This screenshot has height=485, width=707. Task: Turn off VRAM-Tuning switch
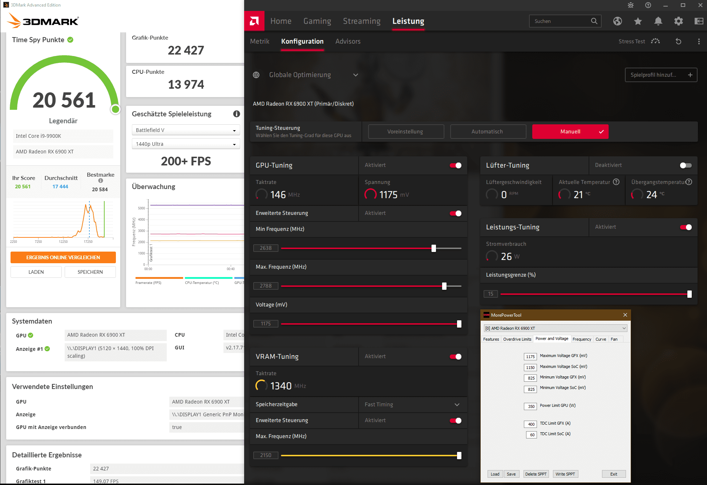[456, 357]
